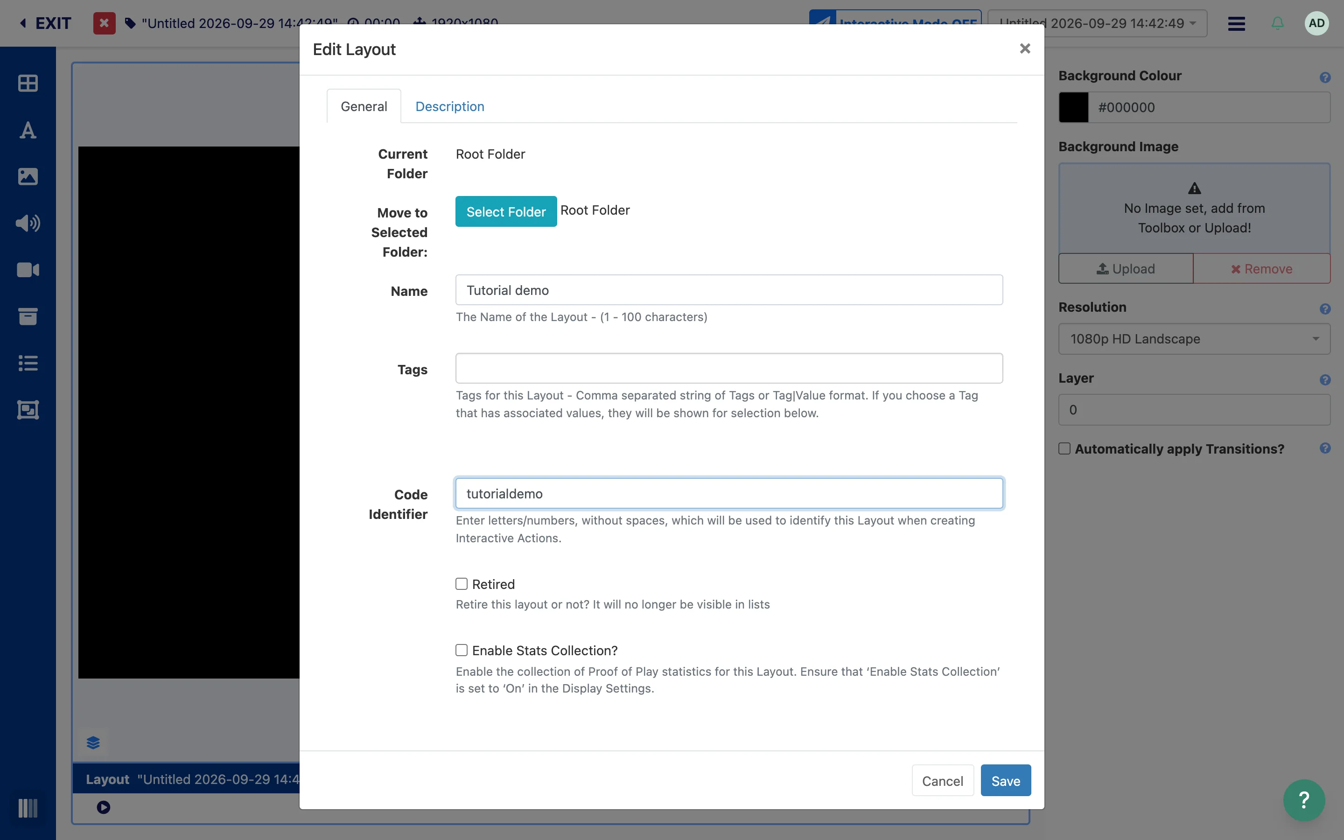Open transitions help icon
The height and width of the screenshot is (840, 1344).
pos(1325,448)
